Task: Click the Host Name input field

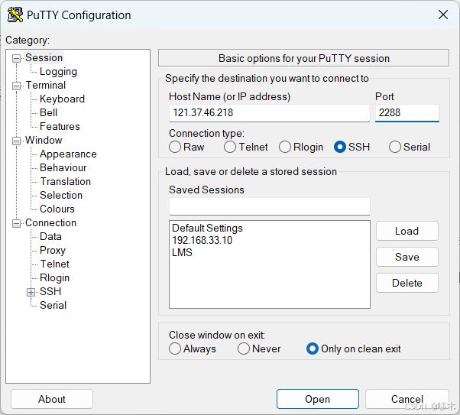Action: [268, 113]
